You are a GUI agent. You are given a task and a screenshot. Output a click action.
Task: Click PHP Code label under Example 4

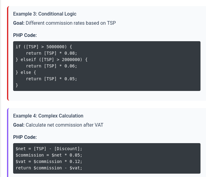tap(25, 137)
